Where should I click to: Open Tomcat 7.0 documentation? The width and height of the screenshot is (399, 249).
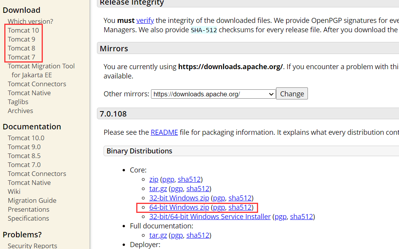pyautogui.click(x=24, y=165)
